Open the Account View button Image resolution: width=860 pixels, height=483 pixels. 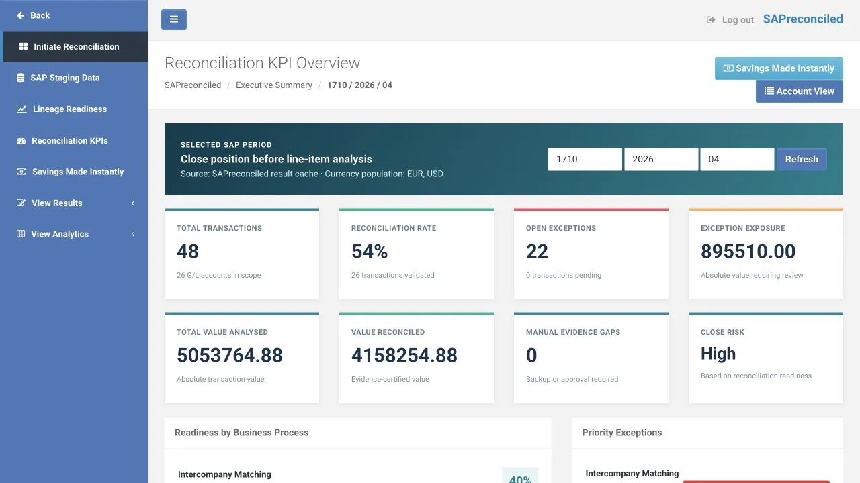click(800, 91)
